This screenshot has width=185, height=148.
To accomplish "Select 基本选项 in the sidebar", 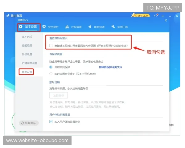I will [27, 37].
